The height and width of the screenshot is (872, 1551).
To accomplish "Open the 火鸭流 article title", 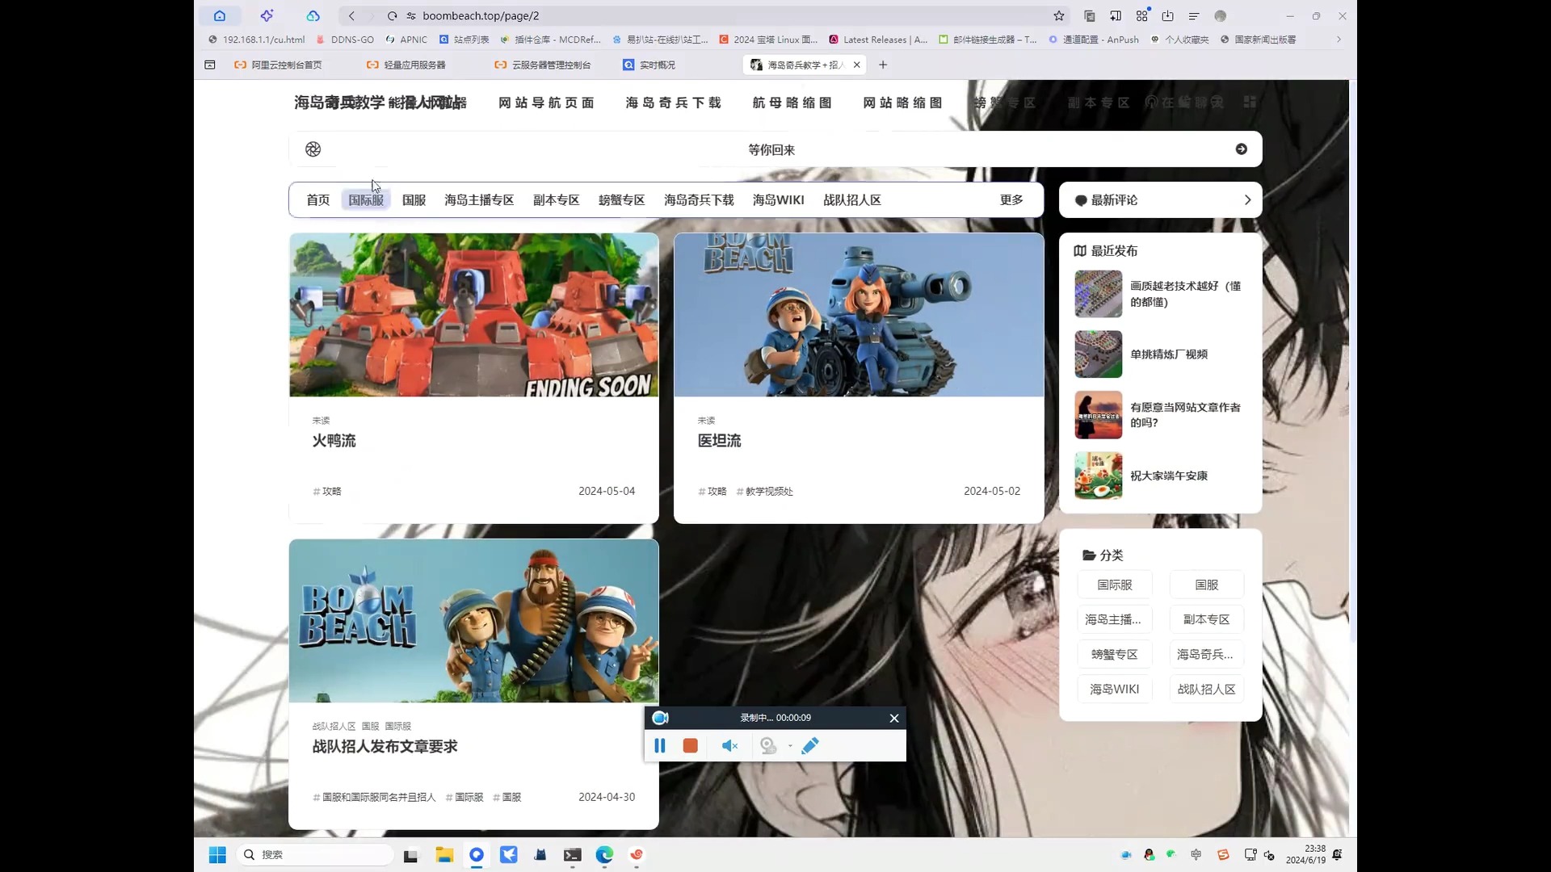I will (334, 441).
